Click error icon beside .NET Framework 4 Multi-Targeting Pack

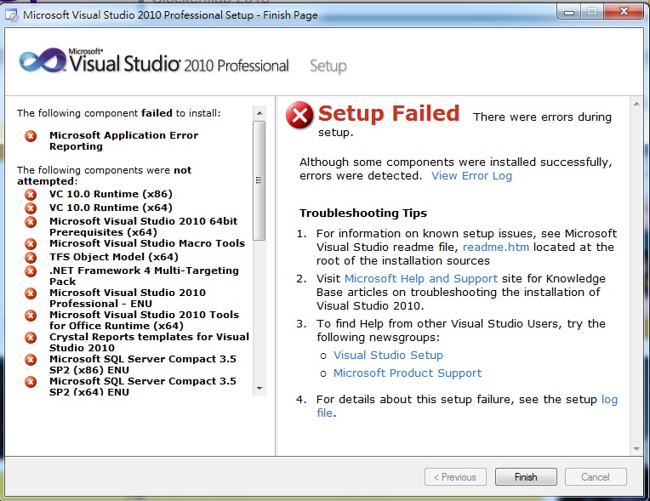pos(31,271)
